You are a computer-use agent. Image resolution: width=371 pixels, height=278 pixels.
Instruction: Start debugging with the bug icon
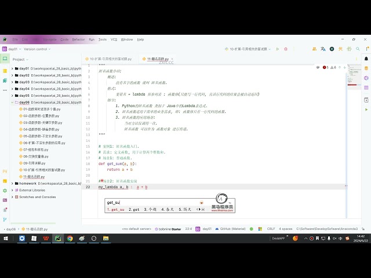click(286, 49)
